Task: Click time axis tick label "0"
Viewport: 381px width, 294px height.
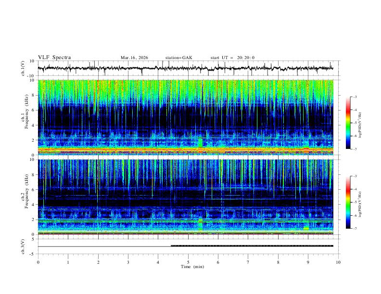Action: 38,262
